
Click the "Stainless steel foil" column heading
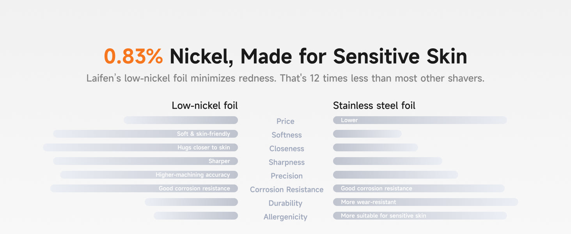pyautogui.click(x=374, y=105)
